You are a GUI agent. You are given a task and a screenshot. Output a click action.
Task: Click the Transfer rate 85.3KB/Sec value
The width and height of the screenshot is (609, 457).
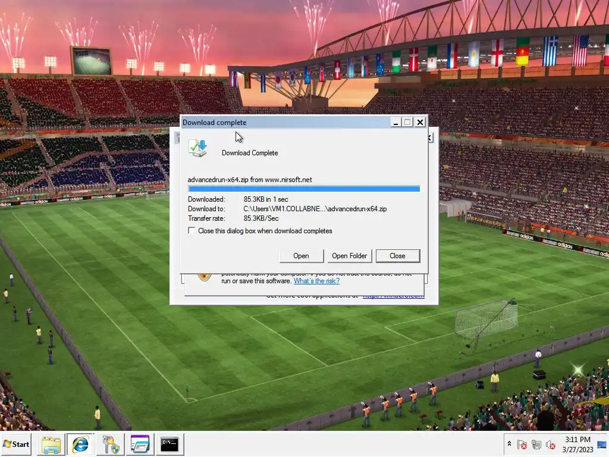click(261, 218)
